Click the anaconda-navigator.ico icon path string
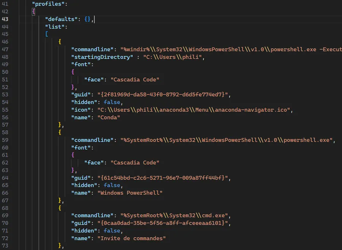This screenshot has height=250, width=342. point(195,110)
